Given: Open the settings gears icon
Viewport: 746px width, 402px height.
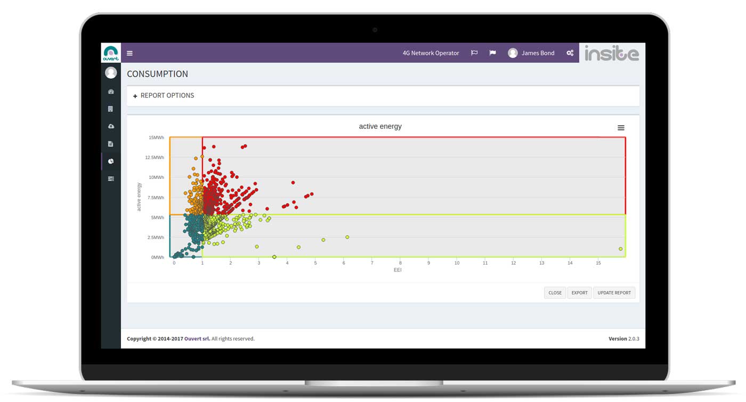Looking at the screenshot, I should coord(570,53).
